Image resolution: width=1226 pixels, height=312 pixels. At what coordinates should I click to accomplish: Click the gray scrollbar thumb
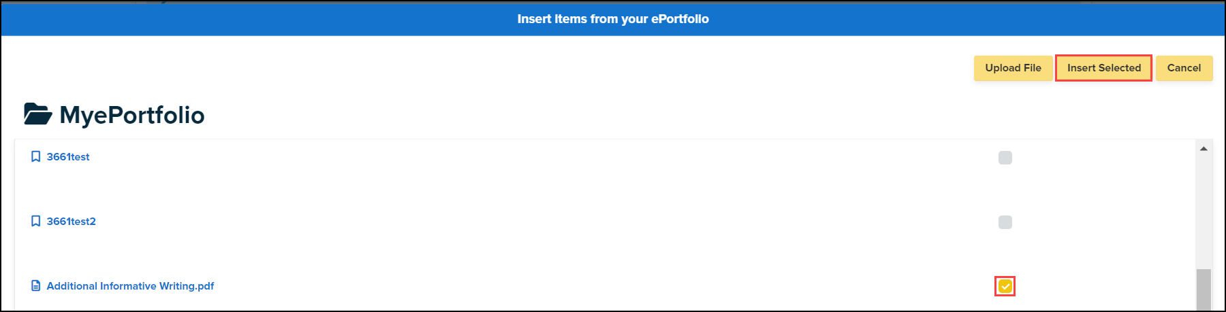[1204, 290]
